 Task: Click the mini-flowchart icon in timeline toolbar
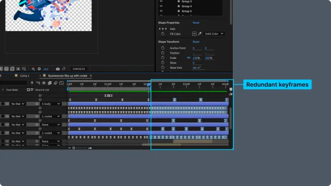(x=38, y=83)
